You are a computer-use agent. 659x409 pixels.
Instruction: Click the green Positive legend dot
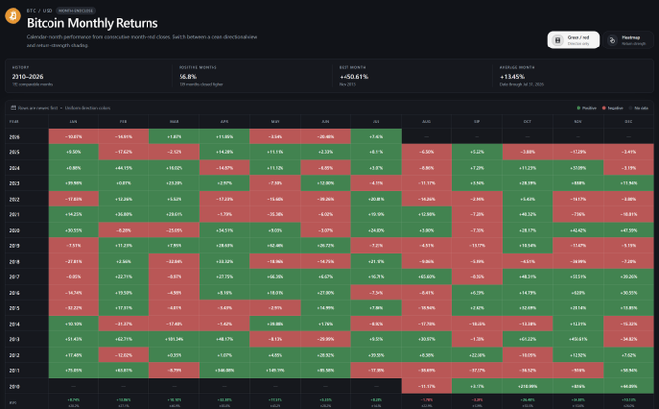[x=578, y=108]
